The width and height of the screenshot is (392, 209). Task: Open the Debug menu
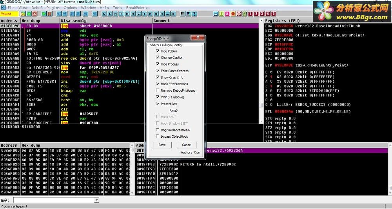(x=37, y=8)
